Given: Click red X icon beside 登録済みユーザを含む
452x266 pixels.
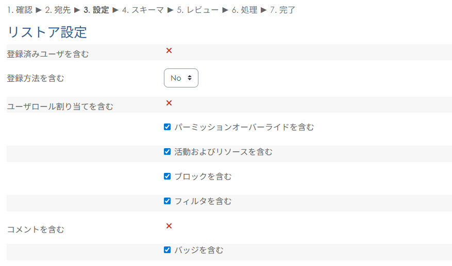Looking at the screenshot, I should pyautogui.click(x=169, y=50).
